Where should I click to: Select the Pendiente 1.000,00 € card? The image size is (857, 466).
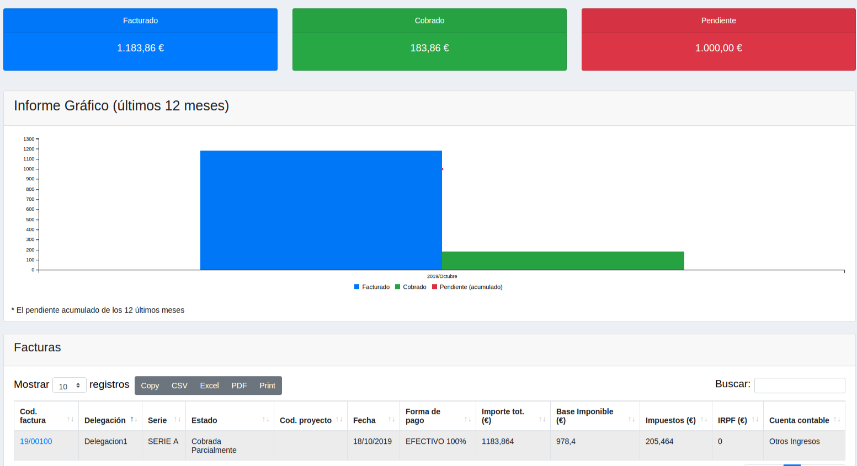point(718,39)
